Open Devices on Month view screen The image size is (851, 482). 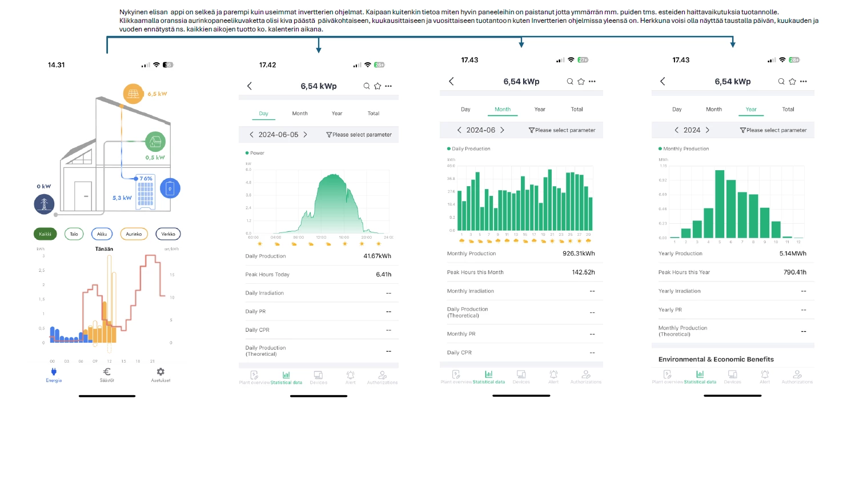521,377
